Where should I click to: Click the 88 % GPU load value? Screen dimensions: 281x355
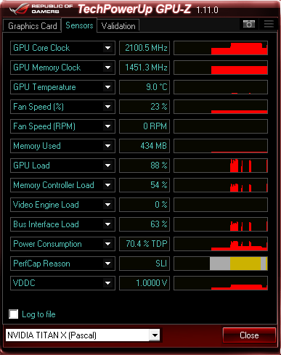coord(144,166)
